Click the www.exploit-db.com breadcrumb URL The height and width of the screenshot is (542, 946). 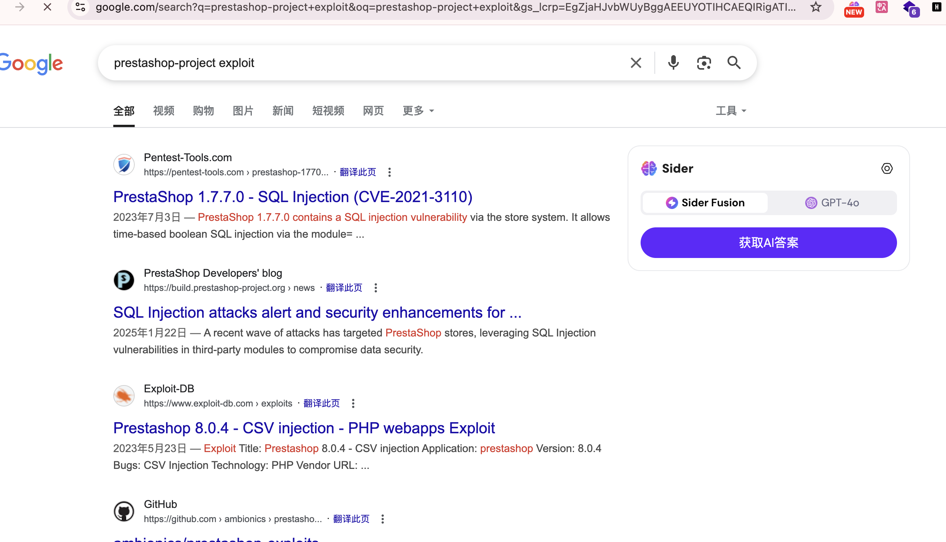click(x=218, y=403)
